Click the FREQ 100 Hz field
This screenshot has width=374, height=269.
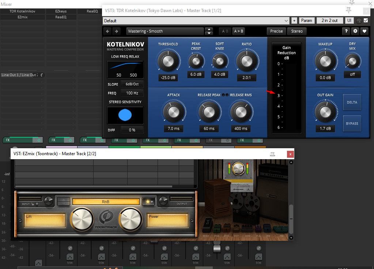click(x=132, y=93)
